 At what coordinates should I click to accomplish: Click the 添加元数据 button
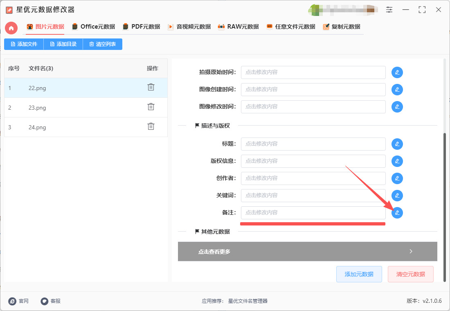pos(359,274)
